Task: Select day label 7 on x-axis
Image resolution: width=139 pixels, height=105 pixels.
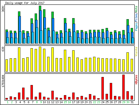Action: coord(33,102)
